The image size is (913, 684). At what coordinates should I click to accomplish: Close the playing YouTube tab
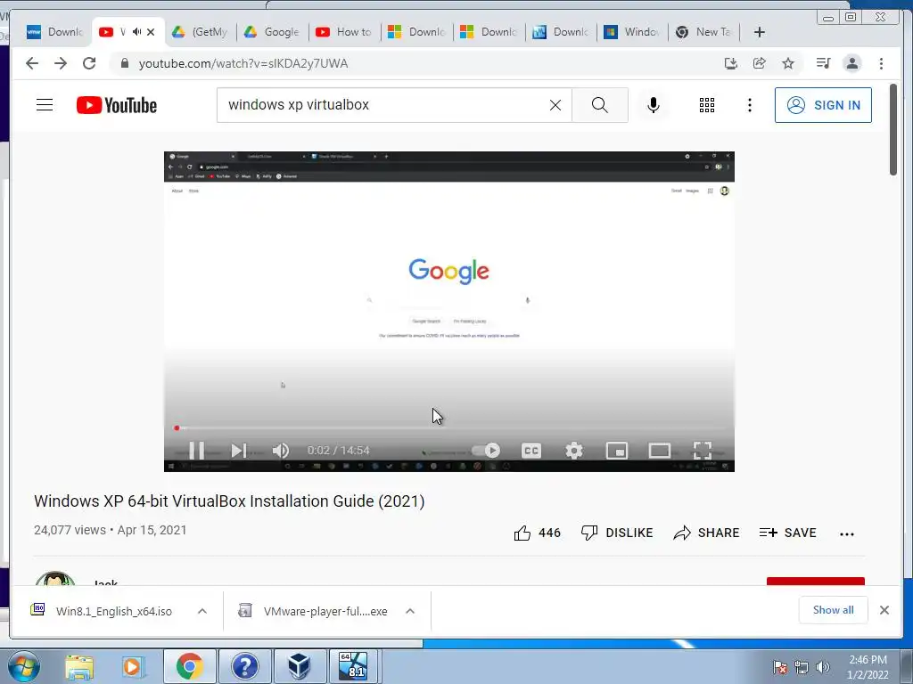click(x=151, y=32)
